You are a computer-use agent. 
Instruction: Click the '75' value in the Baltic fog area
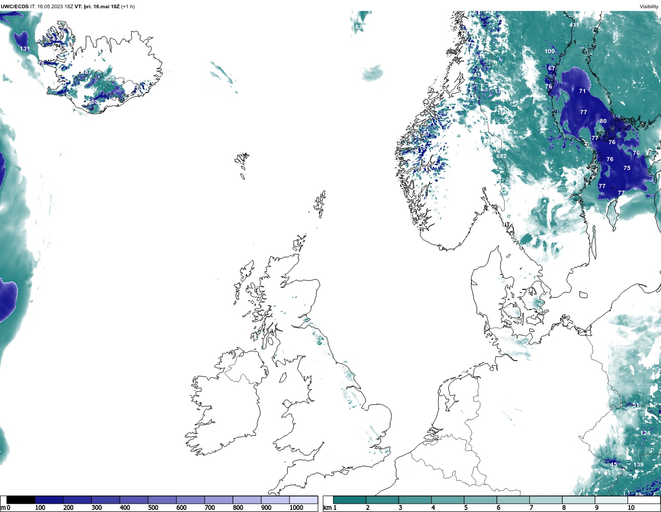coord(627,168)
